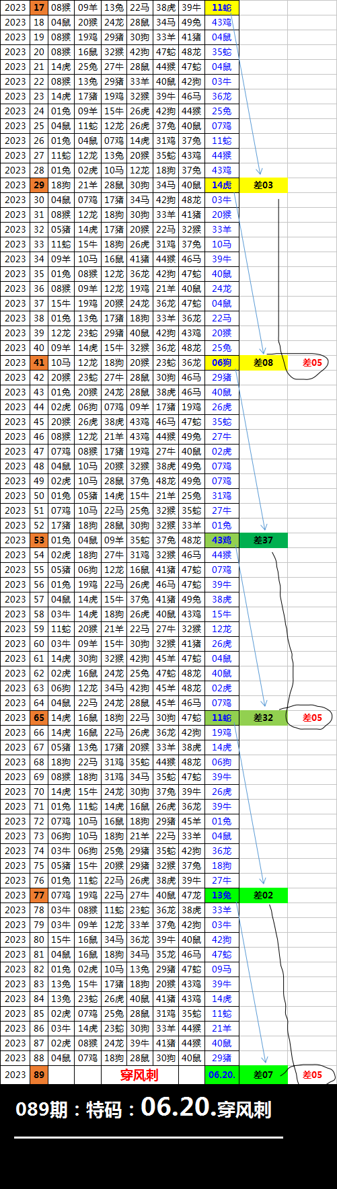Click the yellow 差03 cell

click(x=263, y=185)
